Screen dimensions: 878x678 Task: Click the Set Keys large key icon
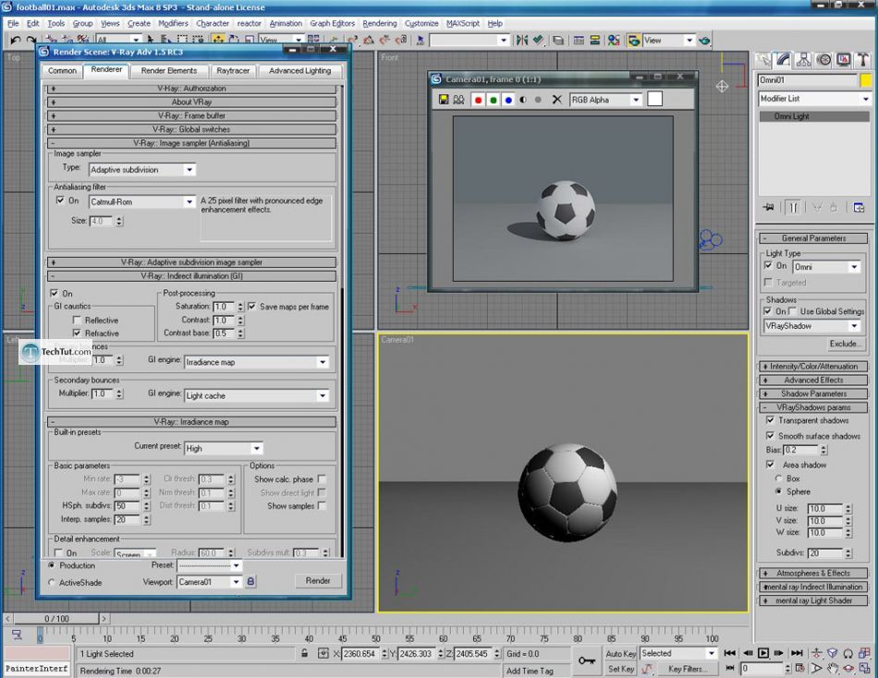[586, 660]
